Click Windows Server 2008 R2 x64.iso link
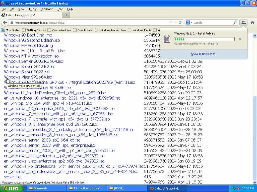257x192 pixels. (34, 61)
